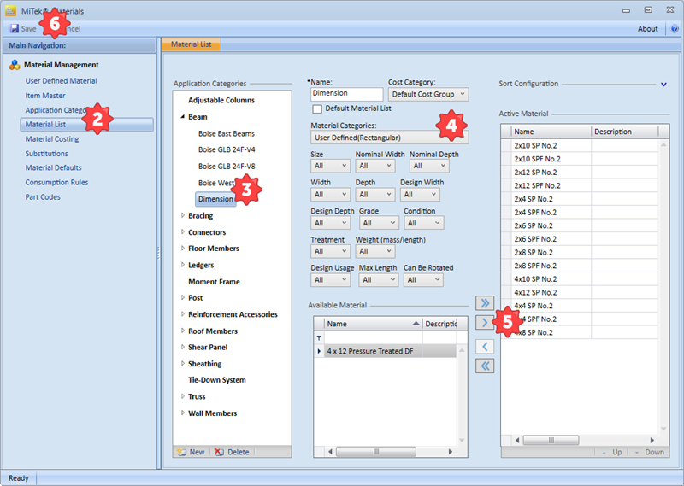Image resolution: width=684 pixels, height=486 pixels.
Task: Click Active Material Name column header
Action: click(x=551, y=132)
